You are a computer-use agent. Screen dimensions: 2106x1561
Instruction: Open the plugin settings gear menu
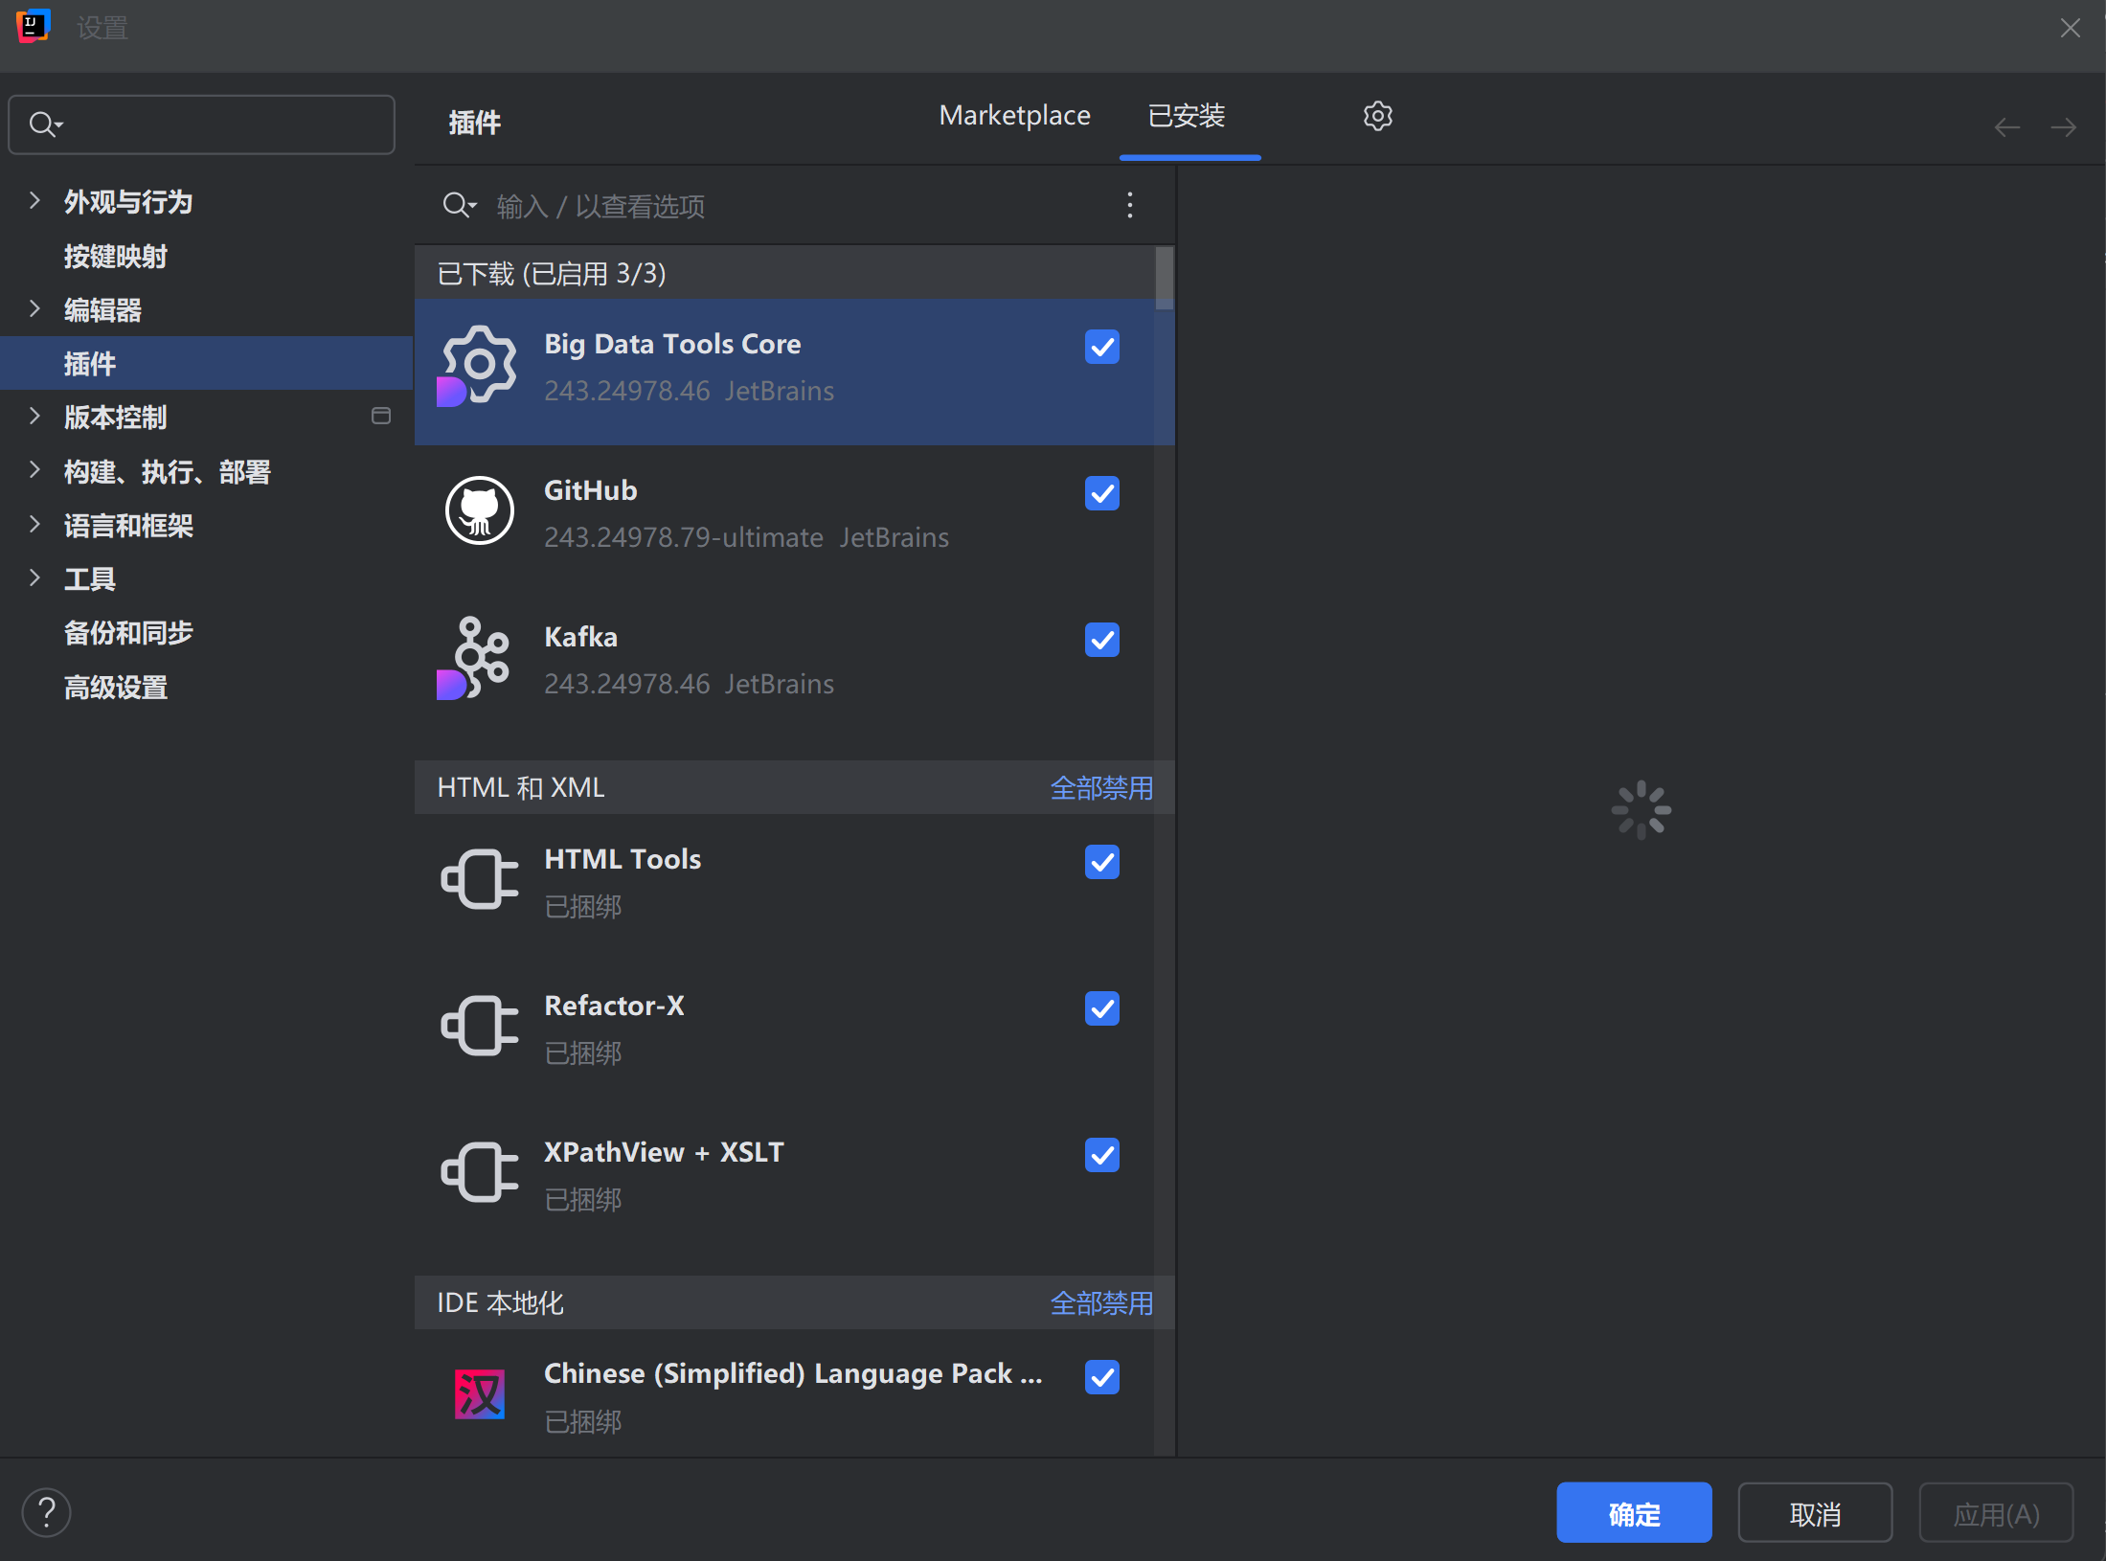(1377, 116)
